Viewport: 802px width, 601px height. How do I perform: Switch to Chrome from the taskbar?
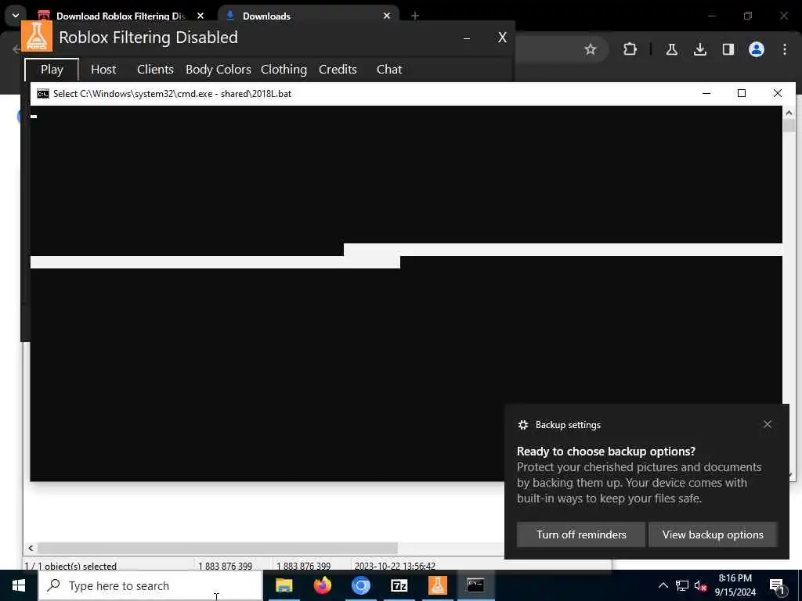(360, 585)
